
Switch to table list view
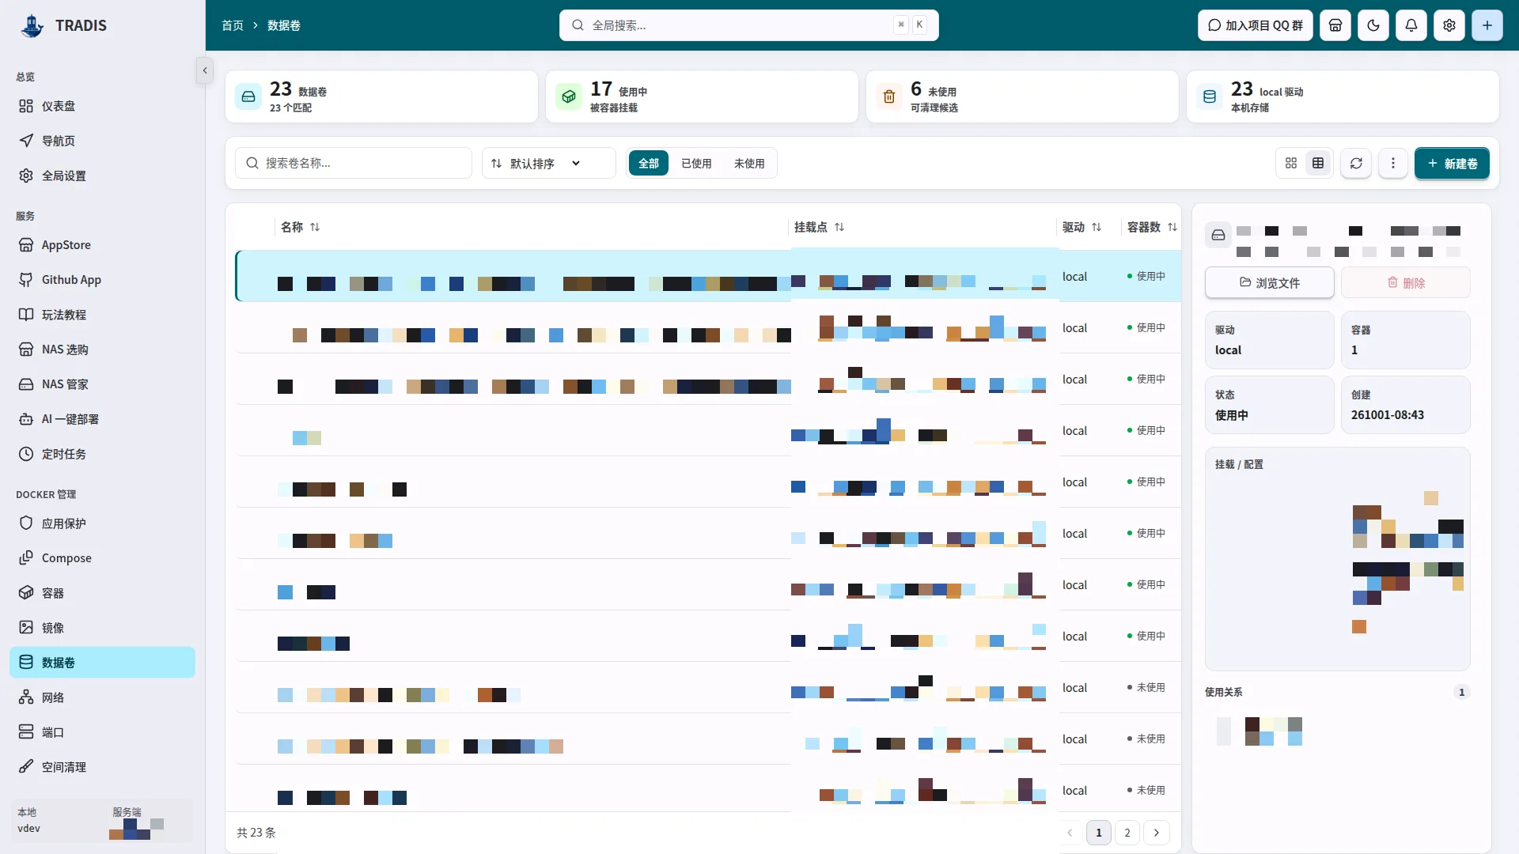point(1318,163)
